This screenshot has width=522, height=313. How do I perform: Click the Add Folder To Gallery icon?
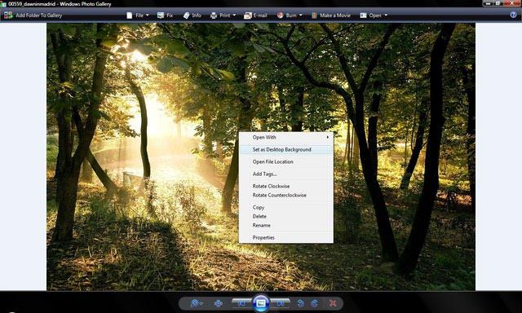tap(8, 15)
